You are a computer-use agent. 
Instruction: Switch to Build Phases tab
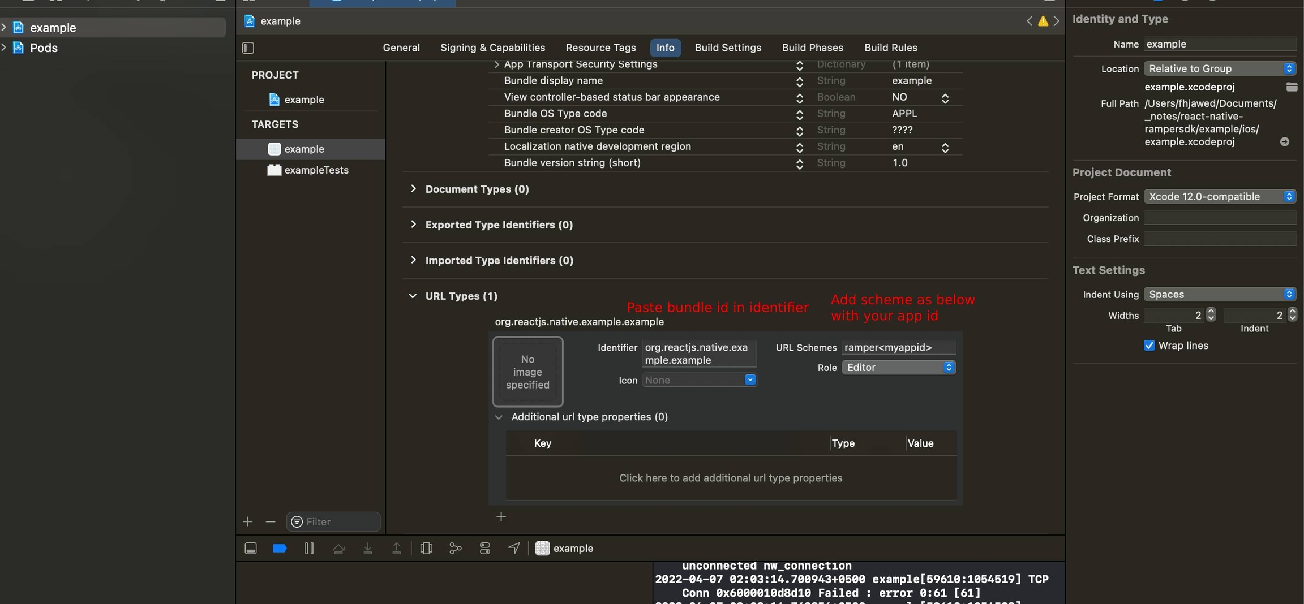coord(812,48)
